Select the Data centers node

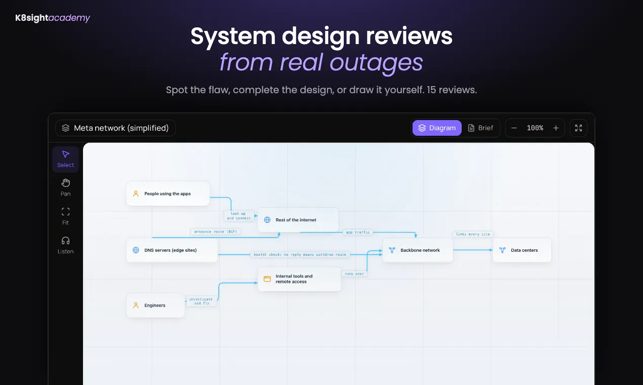tap(522, 250)
